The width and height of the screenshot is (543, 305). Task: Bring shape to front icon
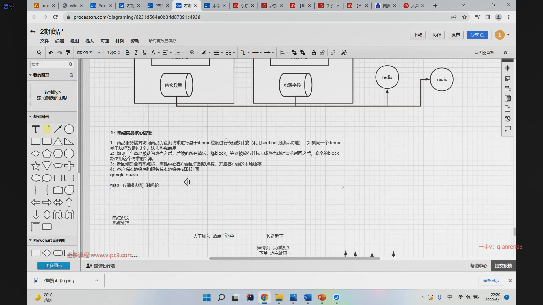(x=294, y=53)
